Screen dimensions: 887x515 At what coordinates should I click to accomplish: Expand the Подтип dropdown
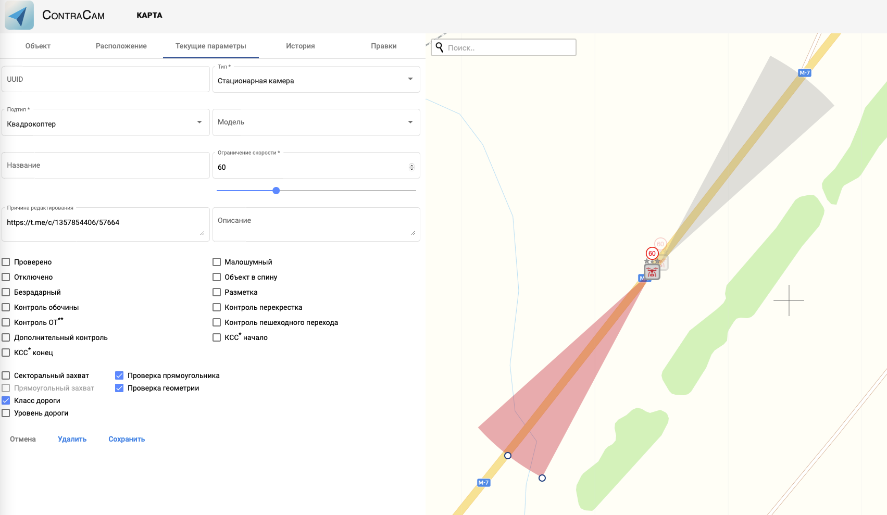tap(105, 123)
